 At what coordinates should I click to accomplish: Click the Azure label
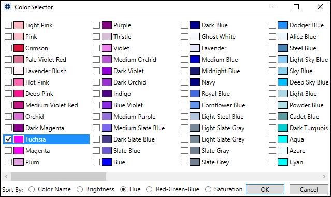click(x=297, y=151)
